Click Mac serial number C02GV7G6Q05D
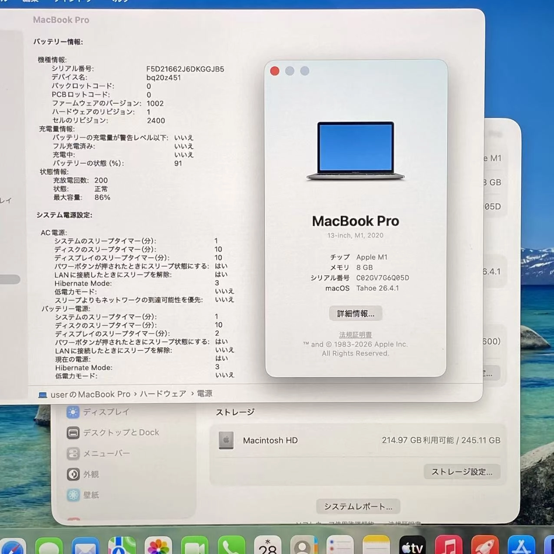Viewport: 554px width, 554px height. 383,278
